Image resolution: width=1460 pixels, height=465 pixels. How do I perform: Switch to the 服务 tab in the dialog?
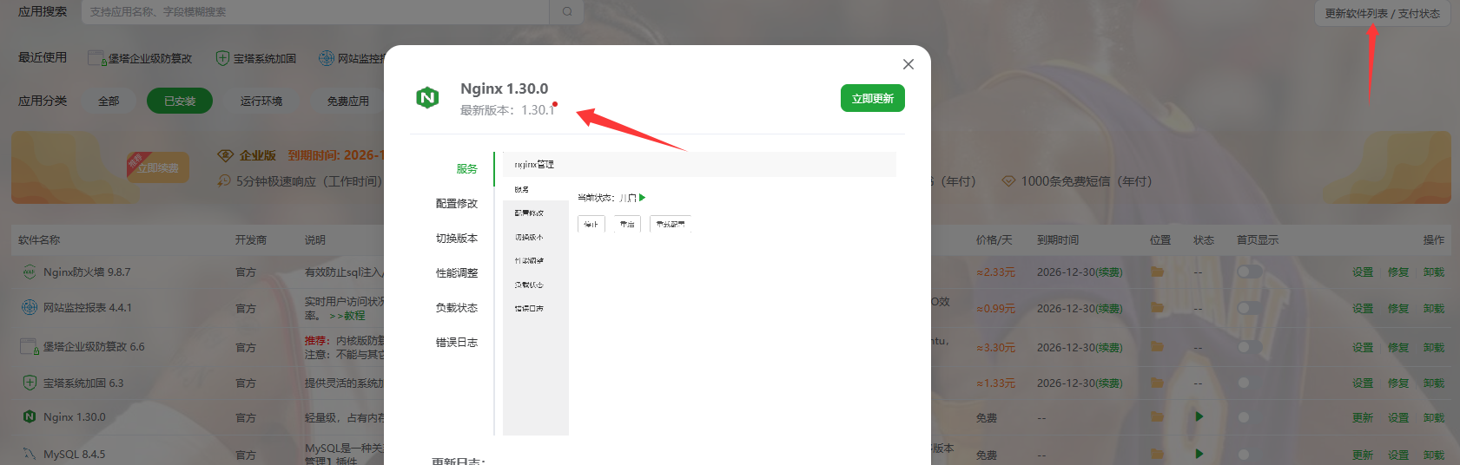(467, 168)
